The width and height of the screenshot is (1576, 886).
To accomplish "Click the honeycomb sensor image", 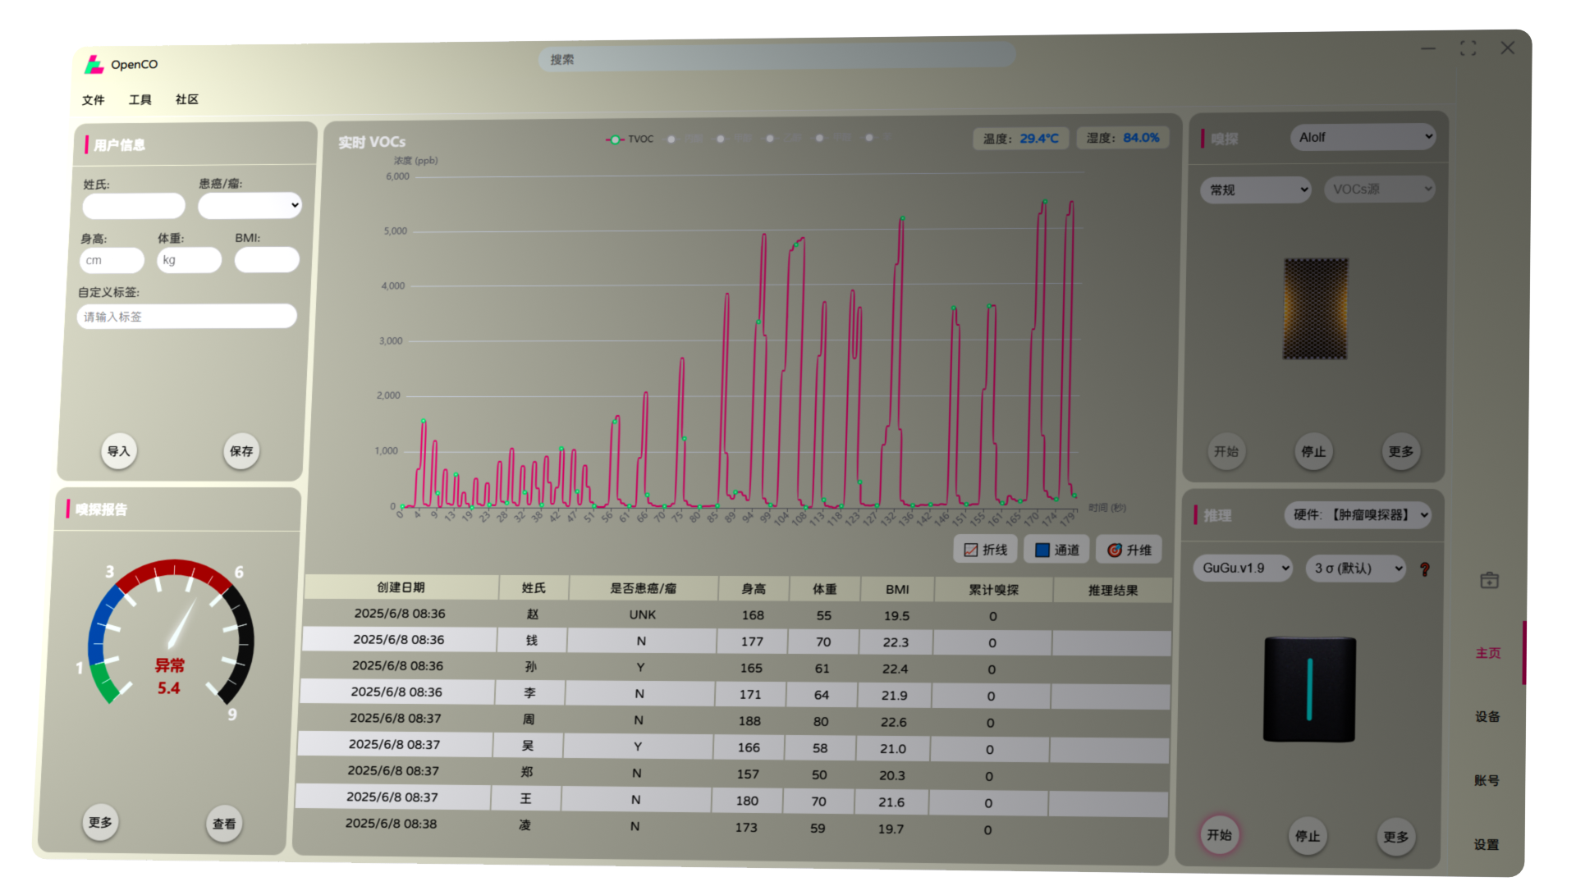I will [x=1316, y=309].
